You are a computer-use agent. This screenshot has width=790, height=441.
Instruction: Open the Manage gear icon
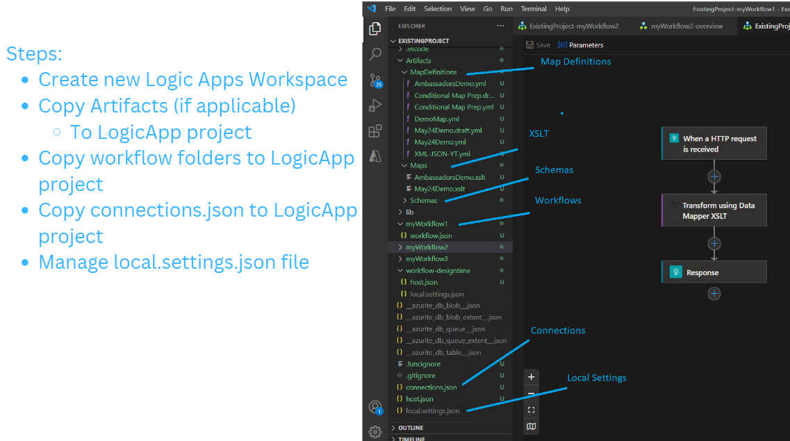(375, 431)
